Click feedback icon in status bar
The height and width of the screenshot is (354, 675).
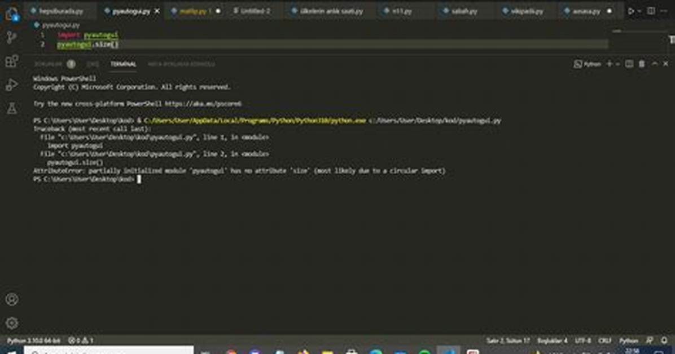point(650,340)
